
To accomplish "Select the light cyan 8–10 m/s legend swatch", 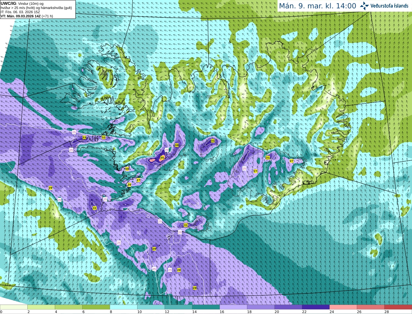I will click(124, 307).
